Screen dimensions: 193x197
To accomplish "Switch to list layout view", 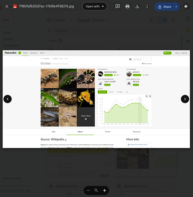I will pos(151,20).
